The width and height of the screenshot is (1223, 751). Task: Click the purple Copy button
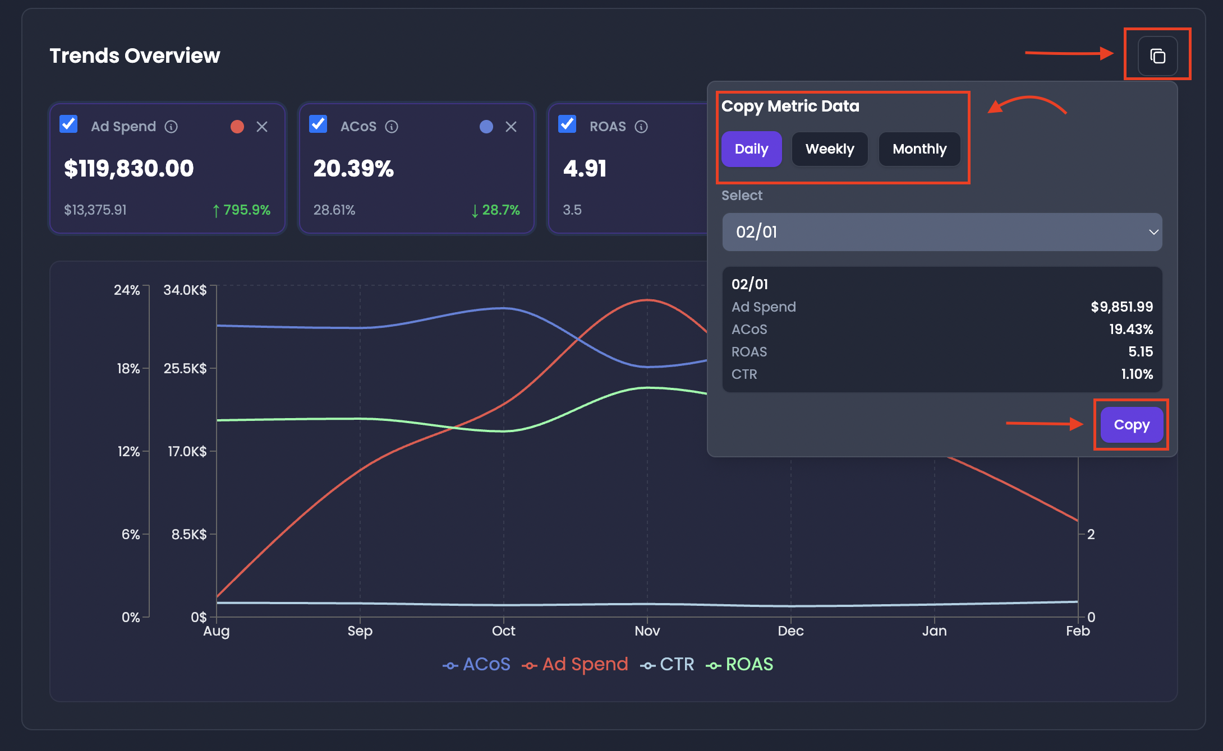click(1132, 425)
